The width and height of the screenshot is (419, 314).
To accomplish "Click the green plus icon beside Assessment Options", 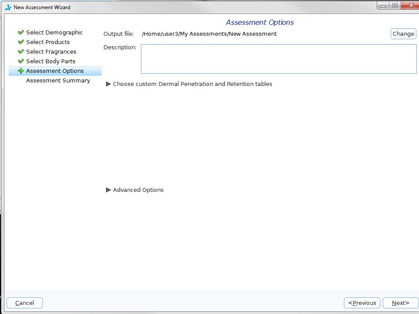I will tap(21, 71).
